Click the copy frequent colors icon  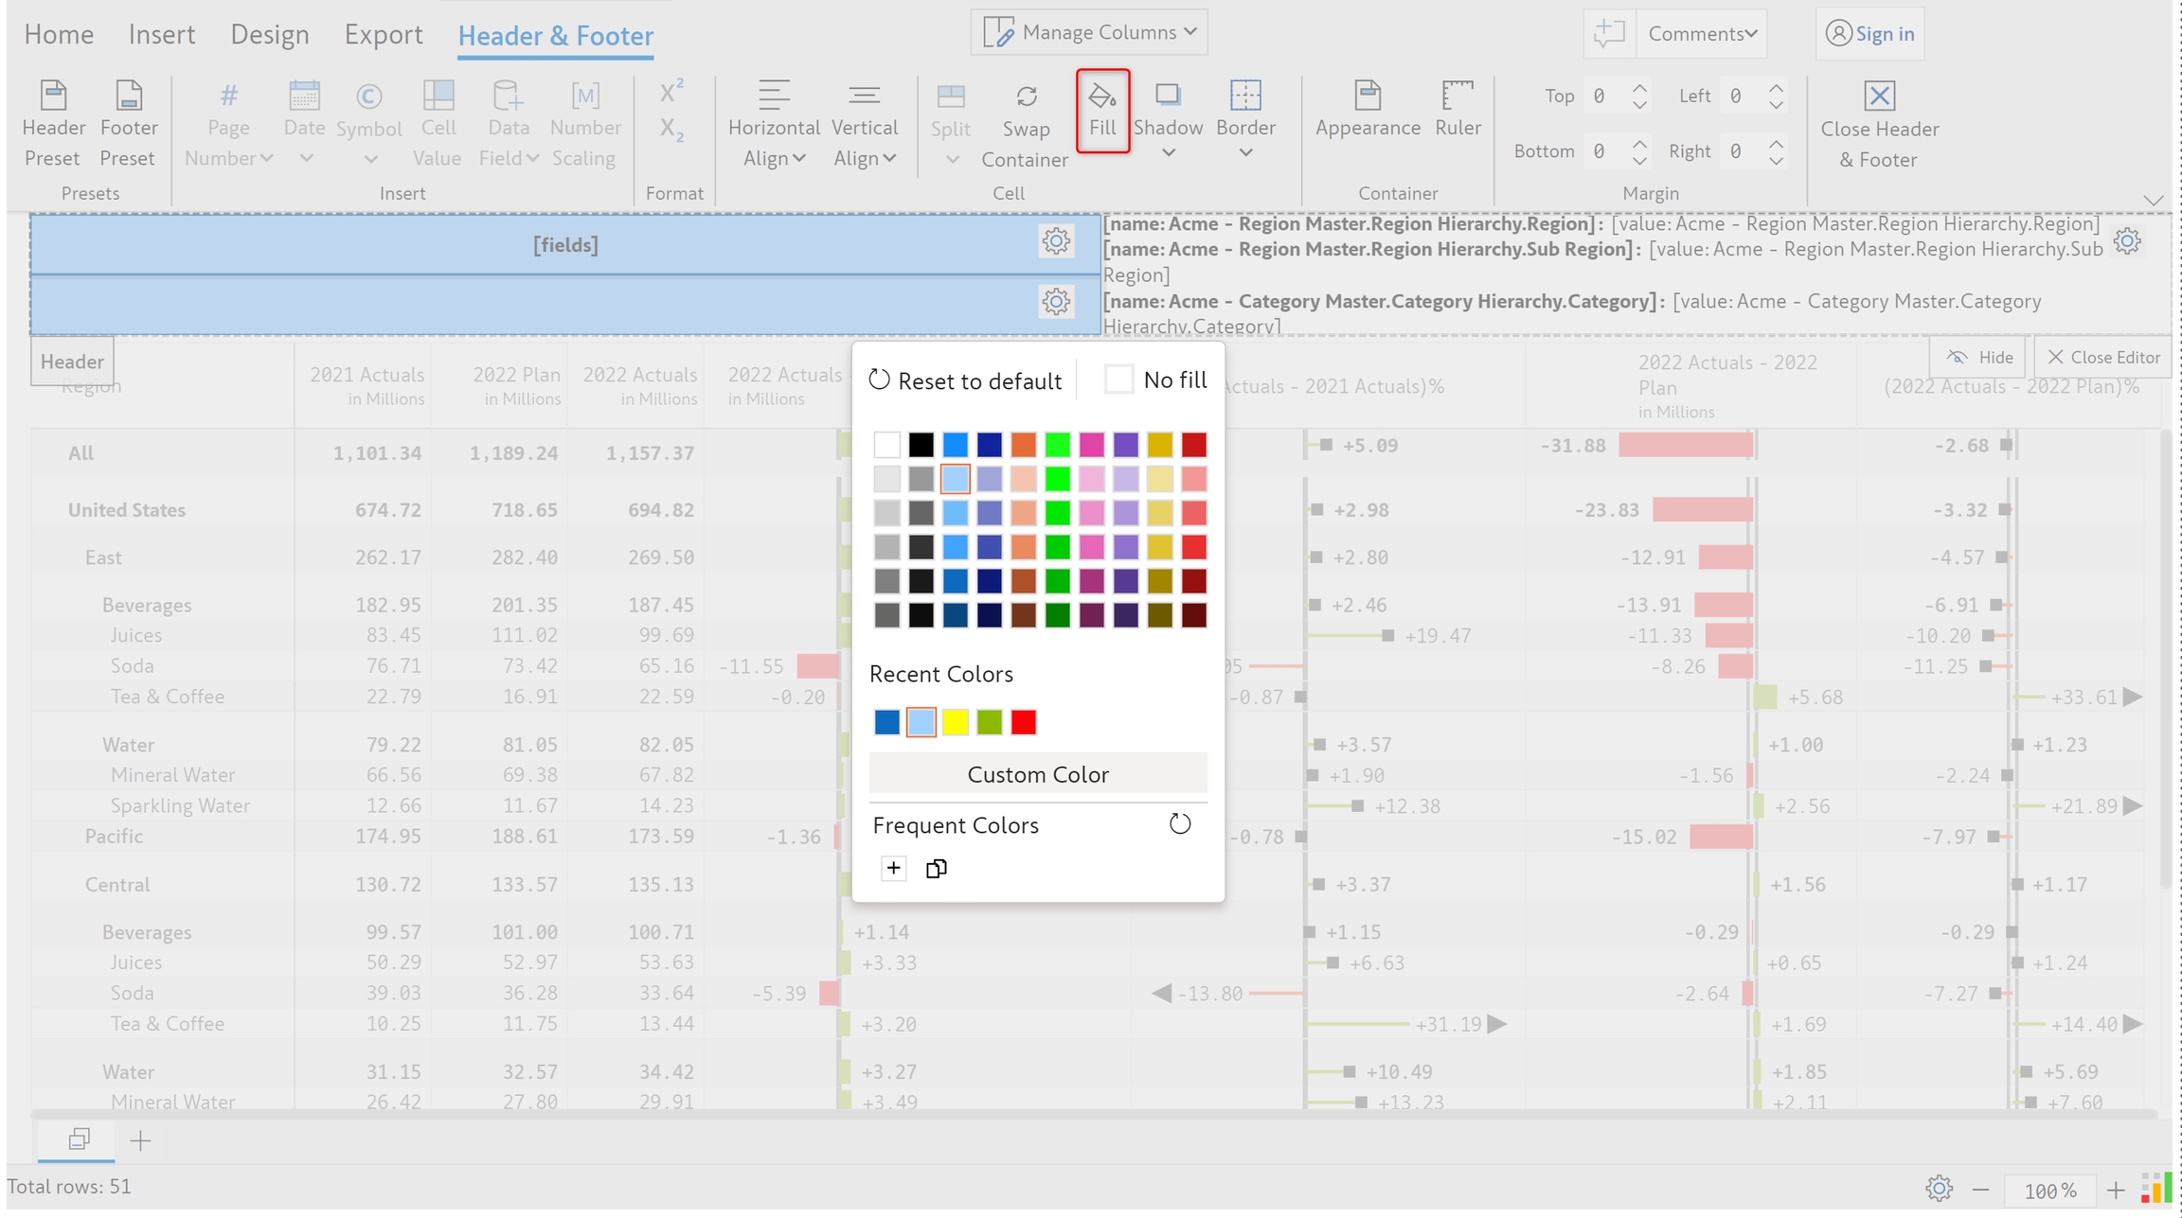click(x=936, y=868)
